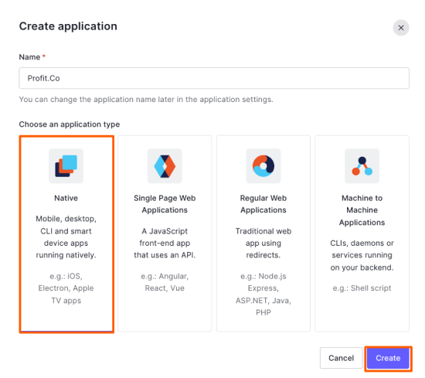This screenshot has width=425, height=378.
Task: Close the Create application dialog
Action: click(x=401, y=28)
